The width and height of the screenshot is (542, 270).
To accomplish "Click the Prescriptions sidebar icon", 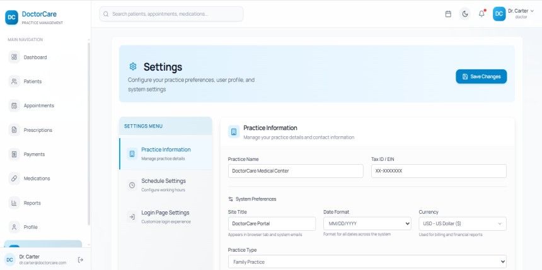I will [14, 130].
